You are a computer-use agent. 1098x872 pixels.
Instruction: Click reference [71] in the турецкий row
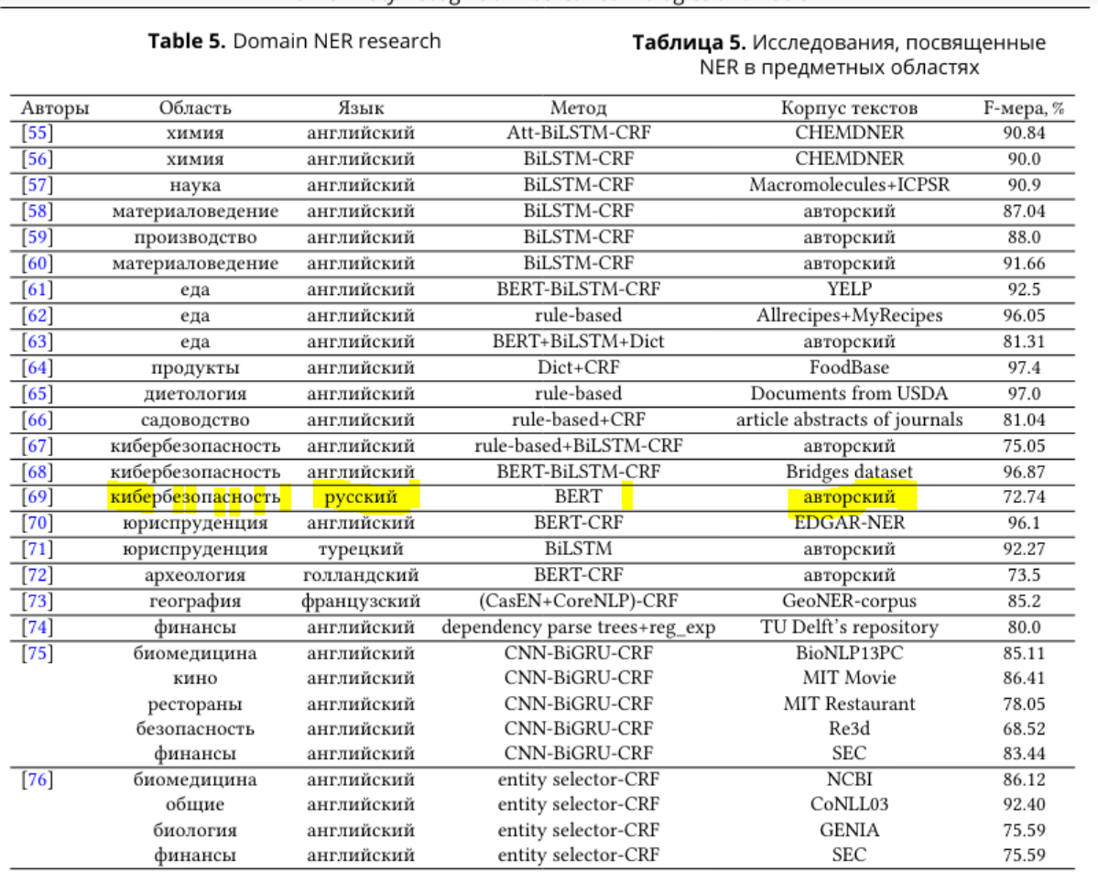click(x=38, y=549)
